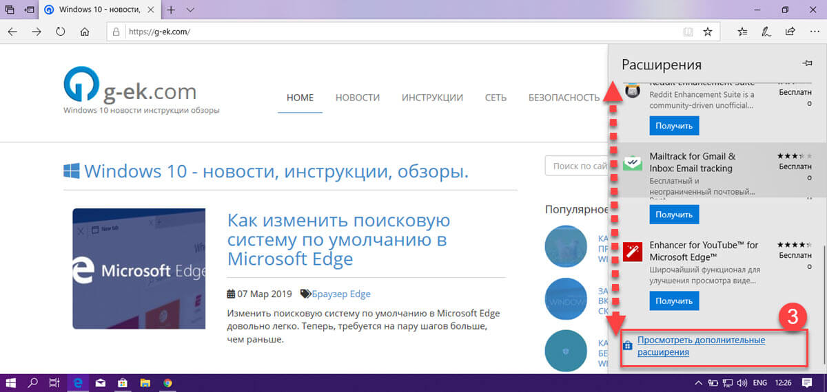Open the СЕТЬ navigation item
827x392 pixels.
click(x=496, y=98)
